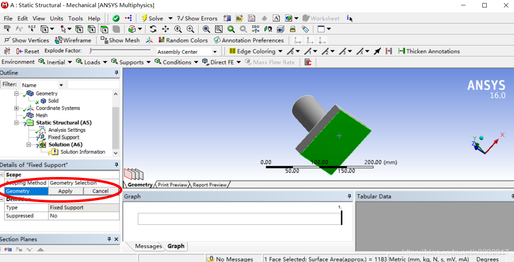Click the green Previous View magnifier icon
514x262 pixels.
point(231,29)
